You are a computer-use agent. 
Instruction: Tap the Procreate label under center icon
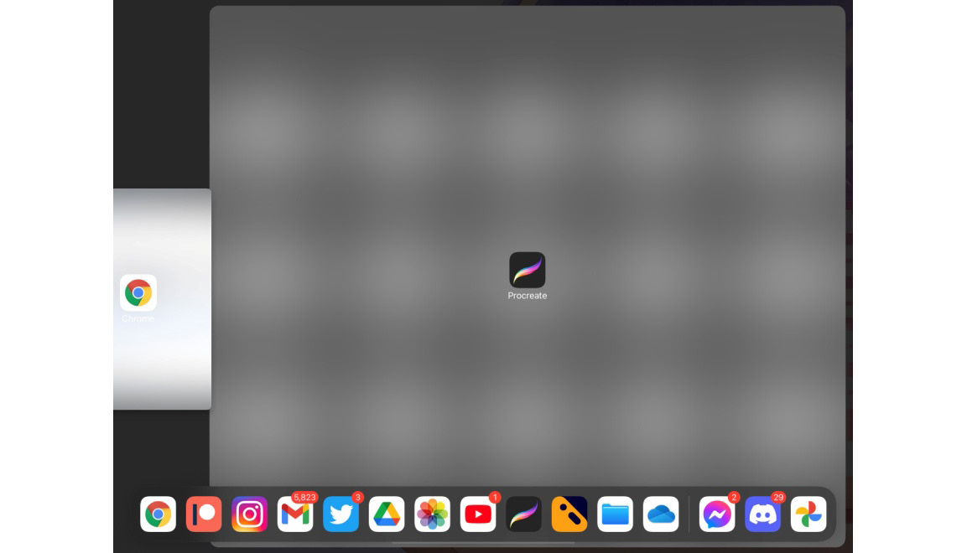528,296
